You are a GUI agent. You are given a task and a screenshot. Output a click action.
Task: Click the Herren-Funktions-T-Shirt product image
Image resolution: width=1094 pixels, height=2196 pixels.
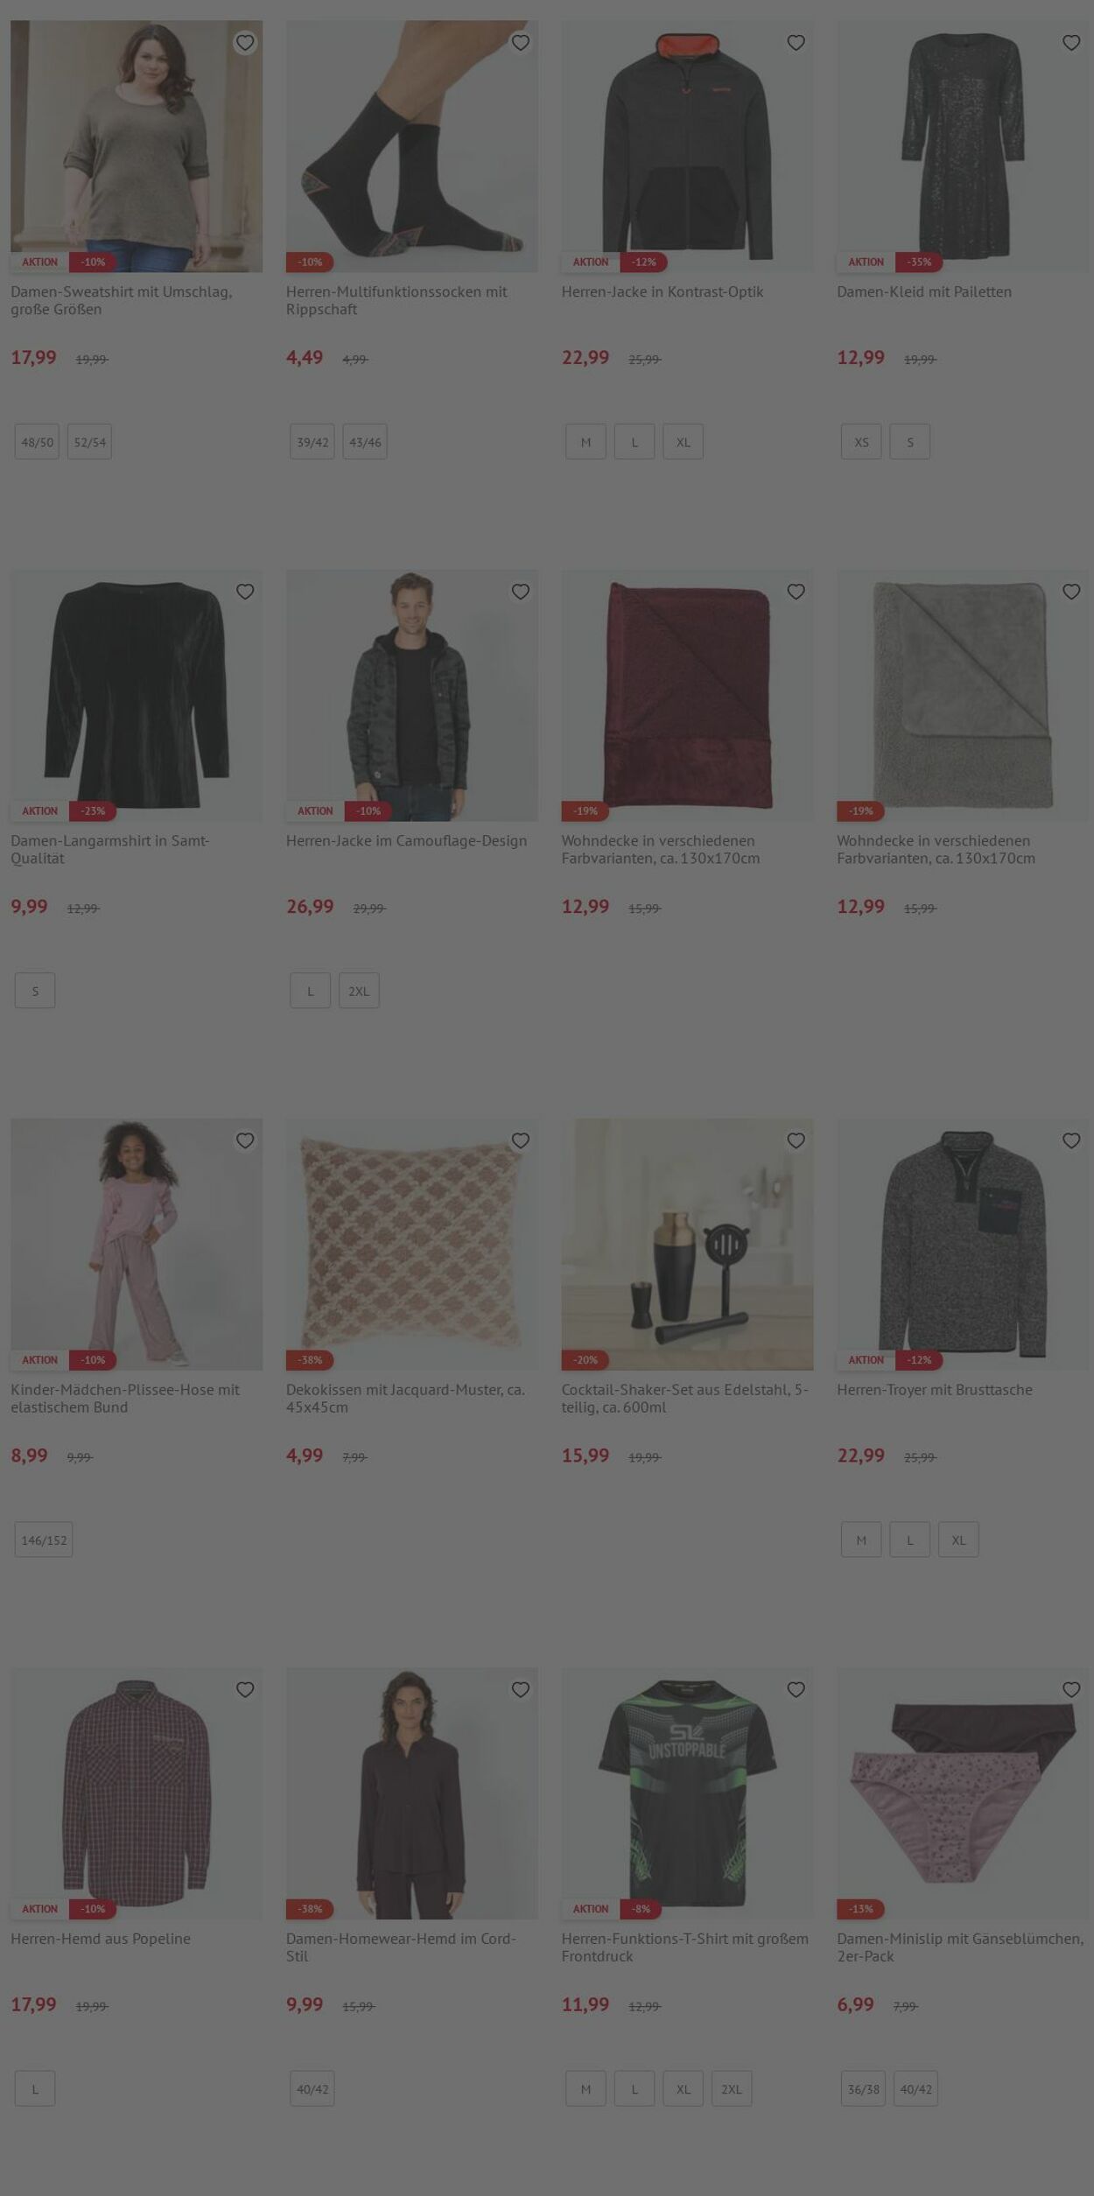687,1793
